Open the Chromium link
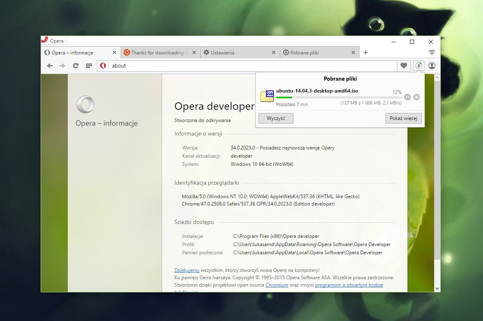Viewport: 483px width, 321px height. [x=277, y=285]
